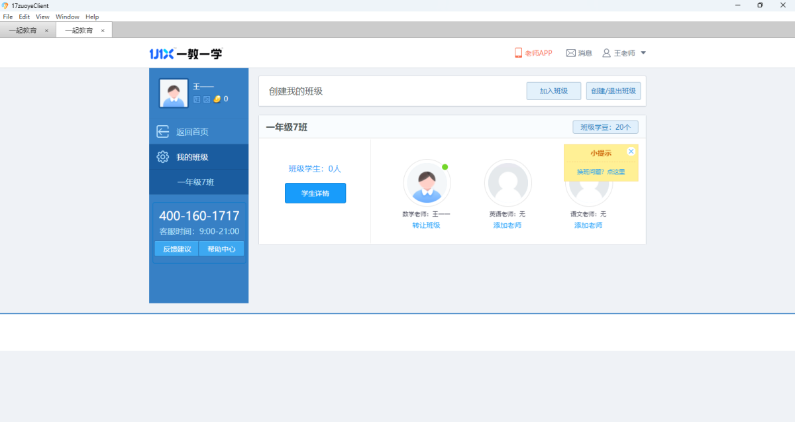Screen dimensions: 795x422
Task: Click the empty English teacher avatar
Action: pyautogui.click(x=507, y=183)
